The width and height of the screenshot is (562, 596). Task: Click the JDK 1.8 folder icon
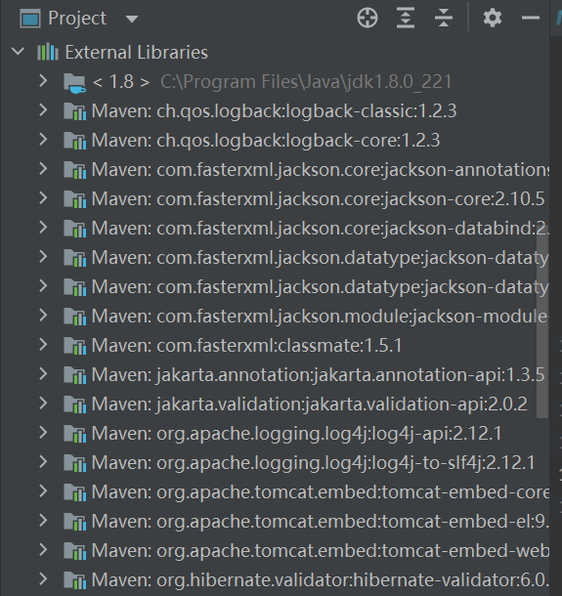pyautogui.click(x=74, y=83)
